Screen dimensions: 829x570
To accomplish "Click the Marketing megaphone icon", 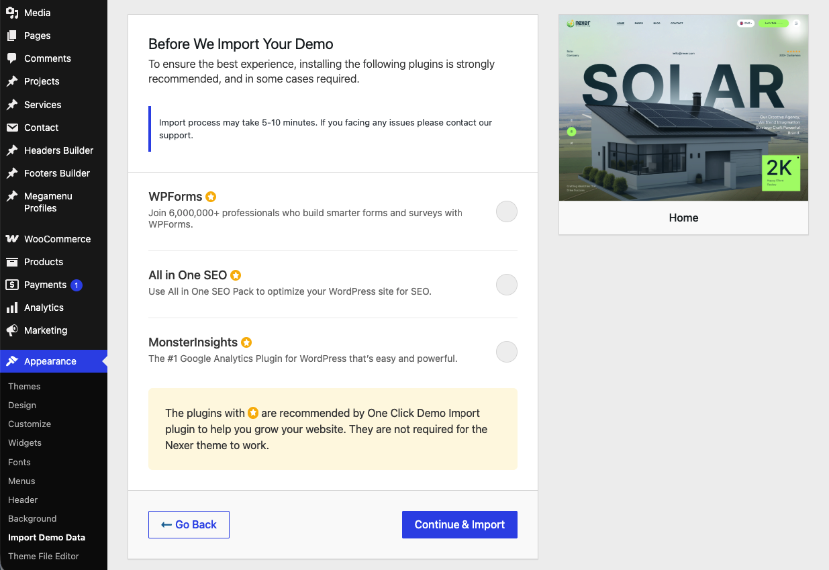I will coord(12,330).
